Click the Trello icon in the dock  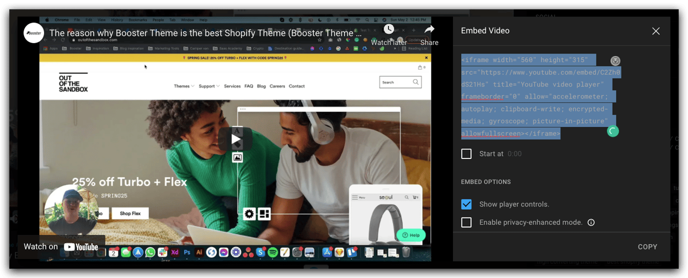pyautogui.click(x=351, y=252)
